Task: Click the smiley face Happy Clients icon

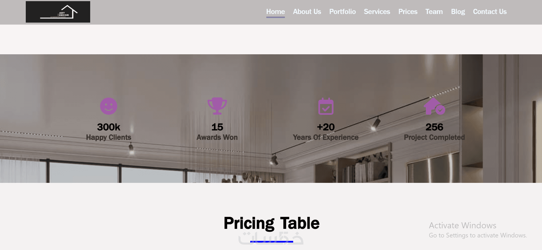Action: pos(109,106)
